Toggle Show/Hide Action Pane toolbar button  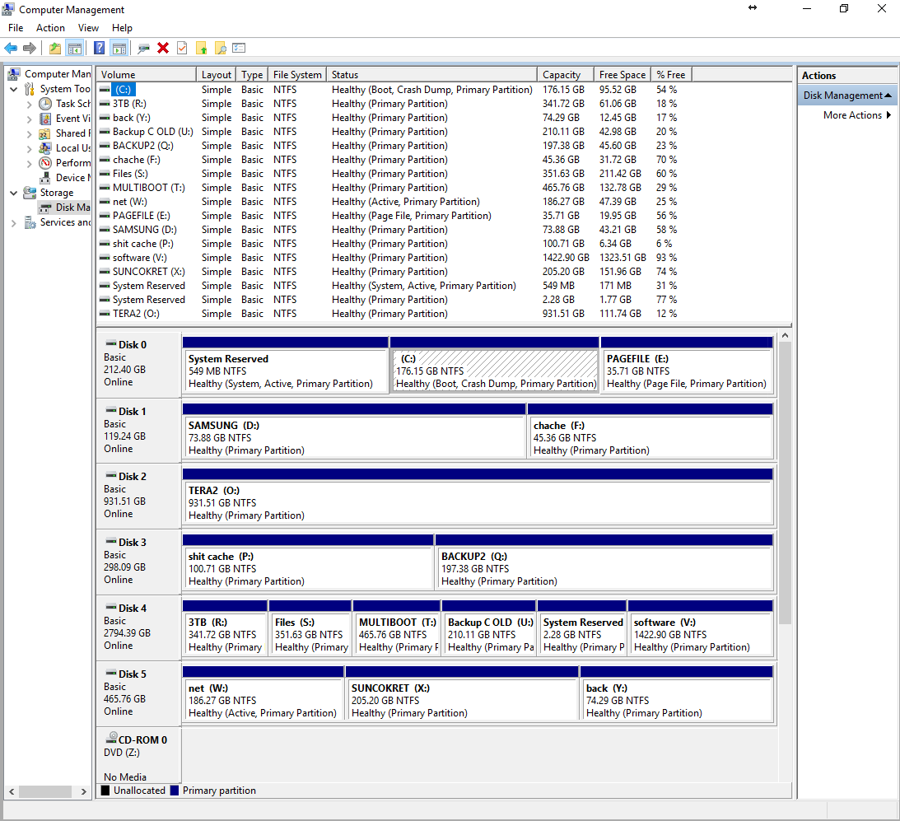119,49
